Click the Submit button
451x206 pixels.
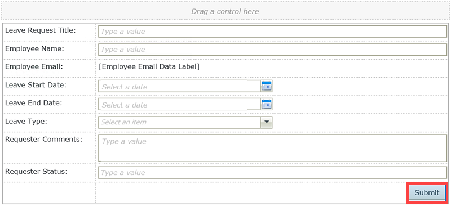pyautogui.click(x=427, y=192)
